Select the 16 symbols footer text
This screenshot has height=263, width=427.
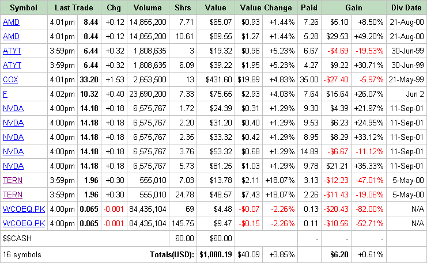pyautogui.click(x=22, y=255)
